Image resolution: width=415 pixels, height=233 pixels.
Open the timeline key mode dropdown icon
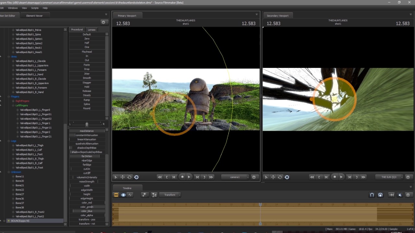pyautogui.click(x=145, y=195)
